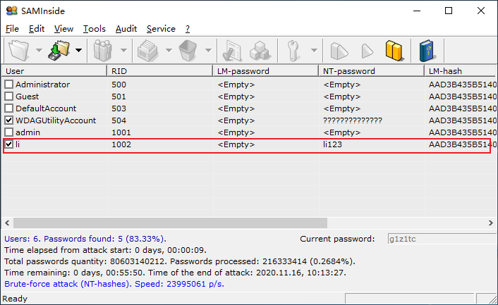Screen dimensions: 498x305
Task: Click the wrench settings toolbar icon
Action: click(293, 50)
